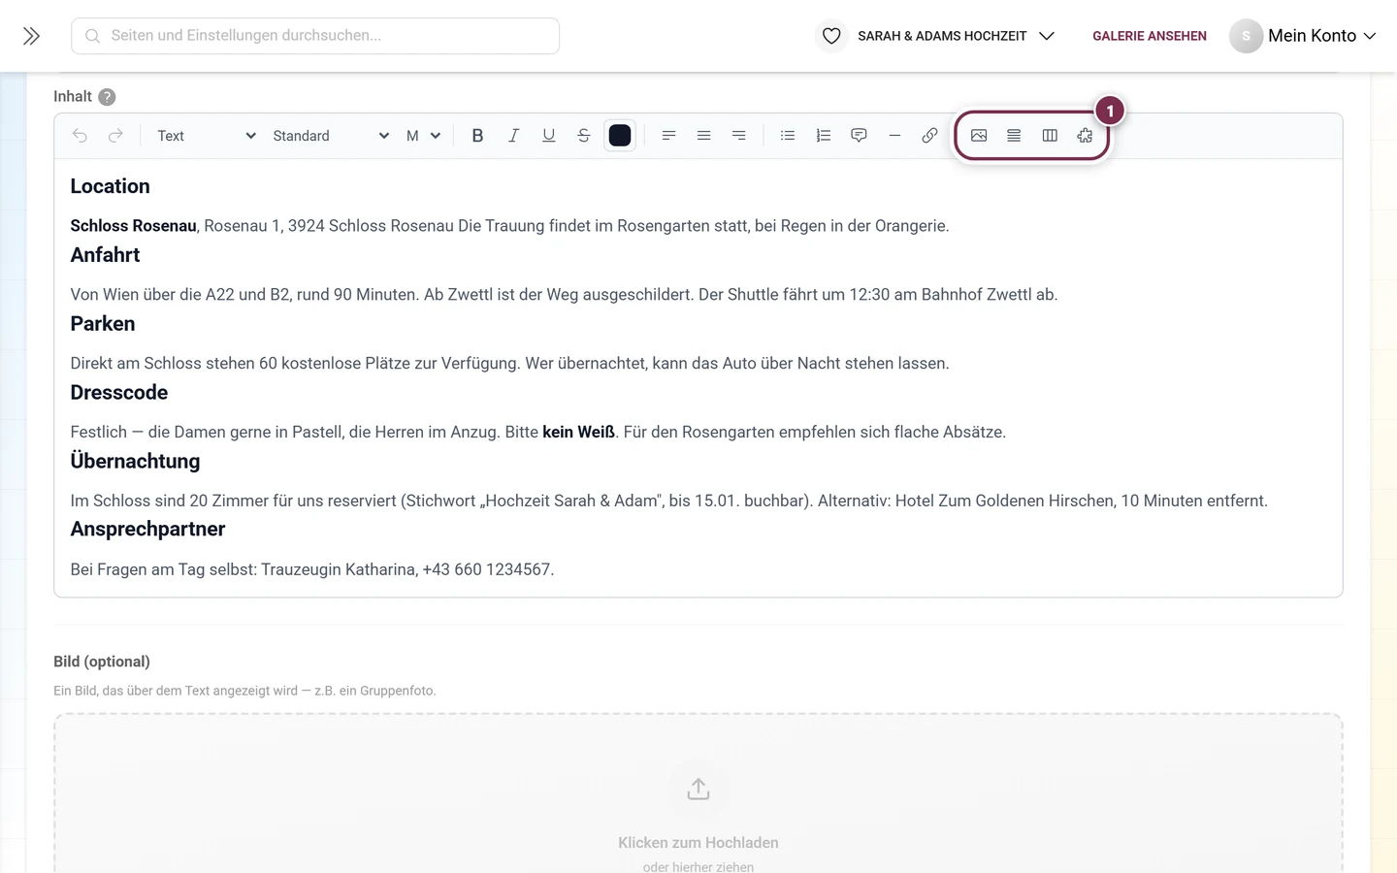The image size is (1397, 873).
Task: Click the search pages and settings field
Action: 315,36
